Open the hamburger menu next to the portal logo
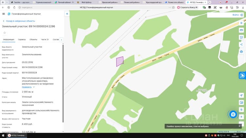The image size is (246, 138). (4, 14)
